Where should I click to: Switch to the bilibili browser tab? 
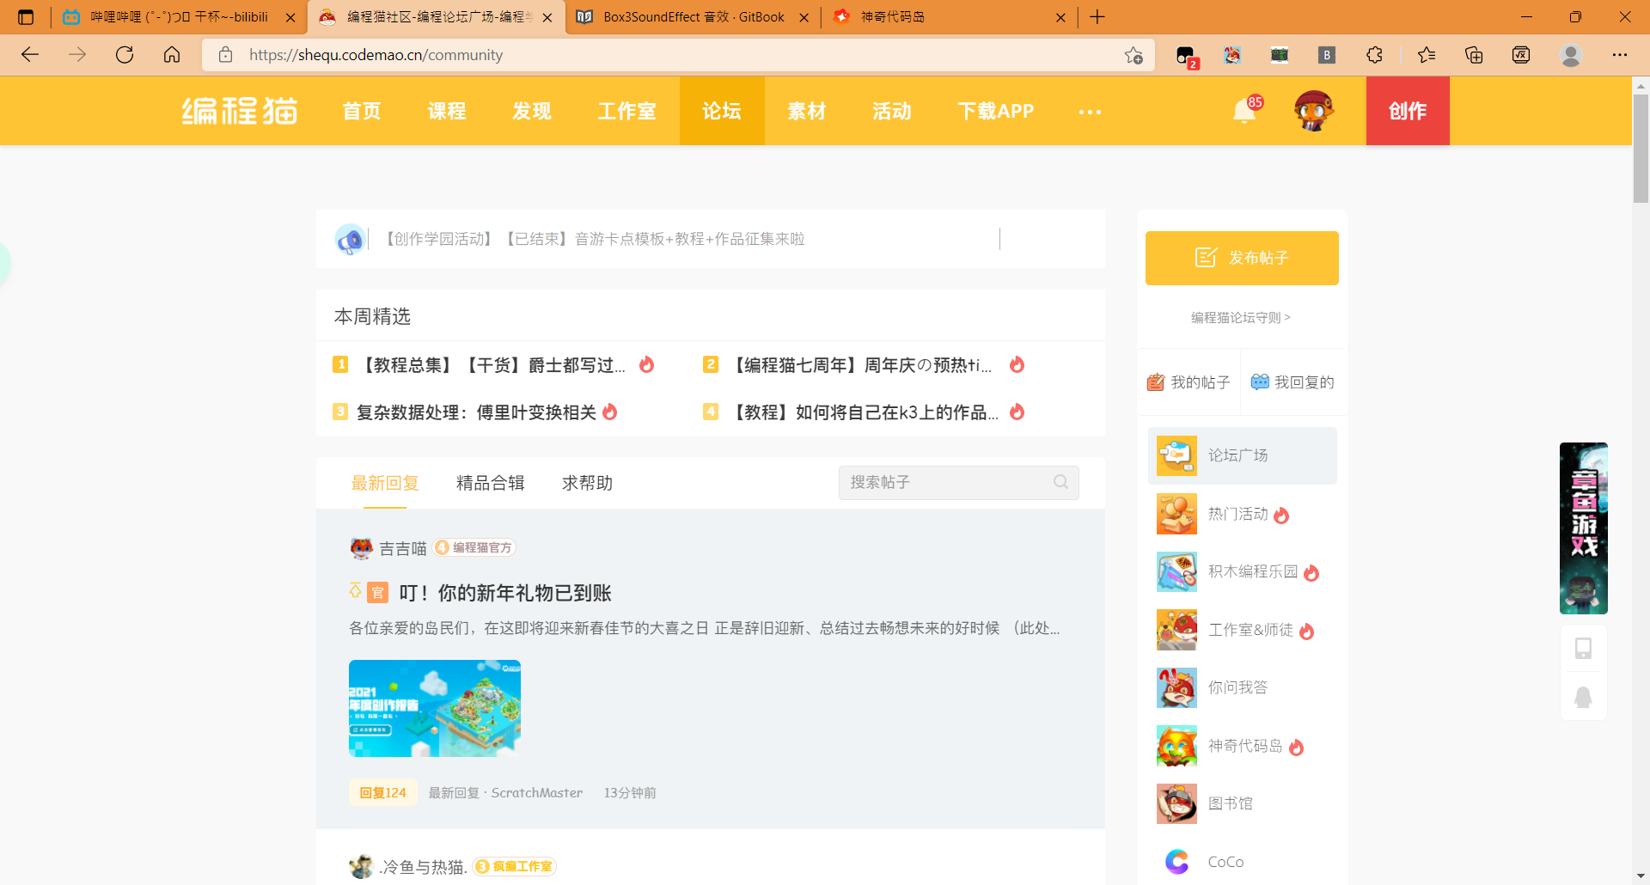pos(178,17)
